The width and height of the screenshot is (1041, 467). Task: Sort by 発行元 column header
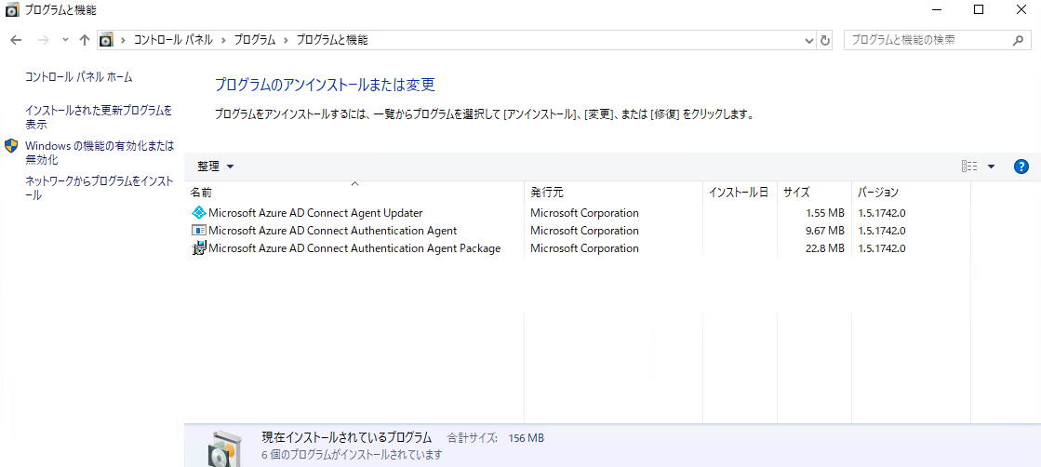613,193
